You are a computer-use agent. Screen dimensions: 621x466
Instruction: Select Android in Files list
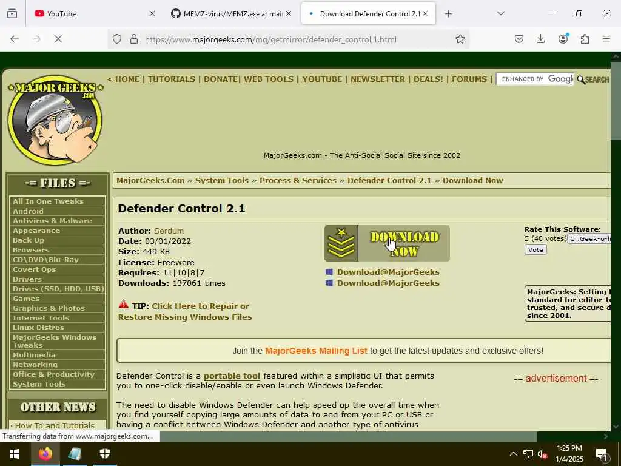coord(28,211)
